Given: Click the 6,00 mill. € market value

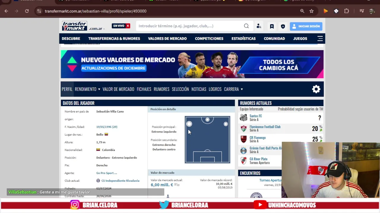Looking at the screenshot, I should click(162, 185).
